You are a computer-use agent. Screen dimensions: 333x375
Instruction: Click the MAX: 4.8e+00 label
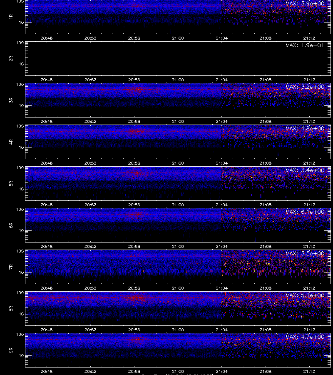pyautogui.click(x=305, y=128)
